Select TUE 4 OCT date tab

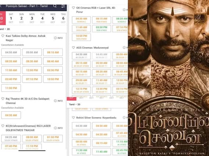click(x=42, y=18)
